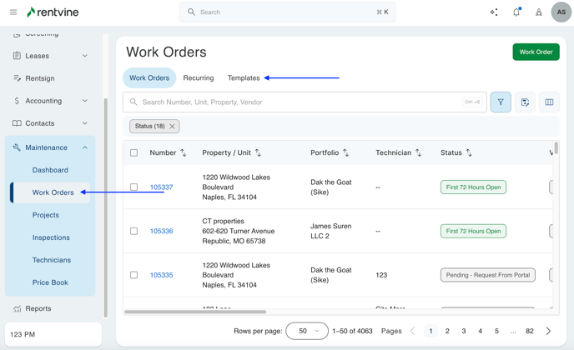Image resolution: width=574 pixels, height=350 pixels.
Task: Sort by Number column arrows
Action: pyautogui.click(x=184, y=153)
